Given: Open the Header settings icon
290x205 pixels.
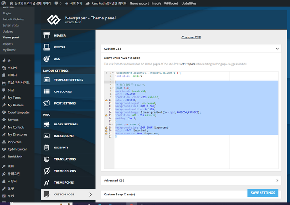Looking at the screenshot, I should pyautogui.click(x=47, y=35).
